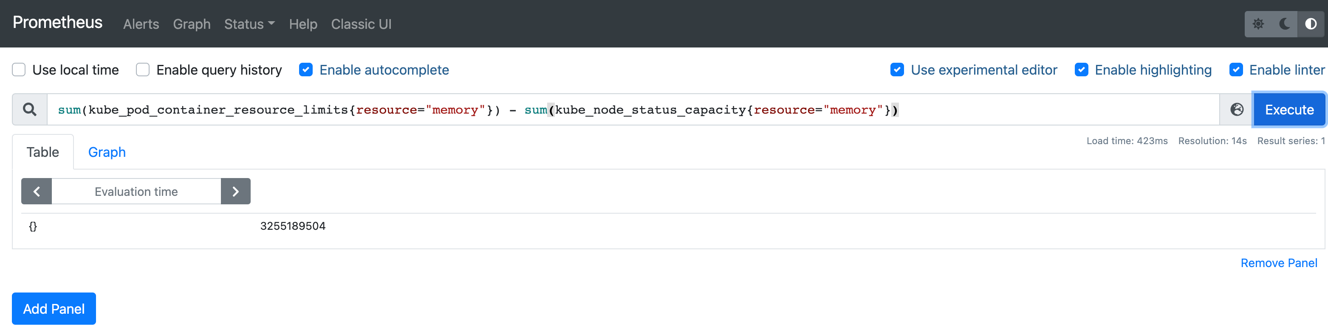Uncheck Use experimental editor

pyautogui.click(x=897, y=70)
